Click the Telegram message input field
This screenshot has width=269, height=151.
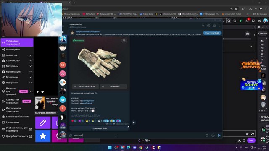[x=138, y=135]
